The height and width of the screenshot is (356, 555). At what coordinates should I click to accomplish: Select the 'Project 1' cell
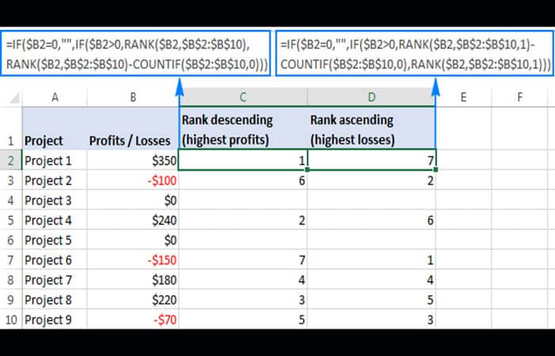55,161
